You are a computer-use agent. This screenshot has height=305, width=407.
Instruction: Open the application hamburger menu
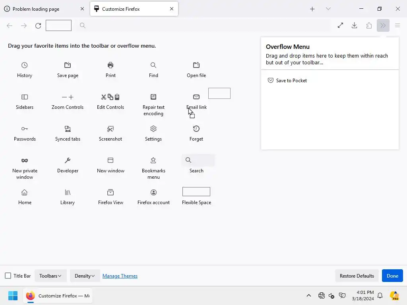pos(397,25)
